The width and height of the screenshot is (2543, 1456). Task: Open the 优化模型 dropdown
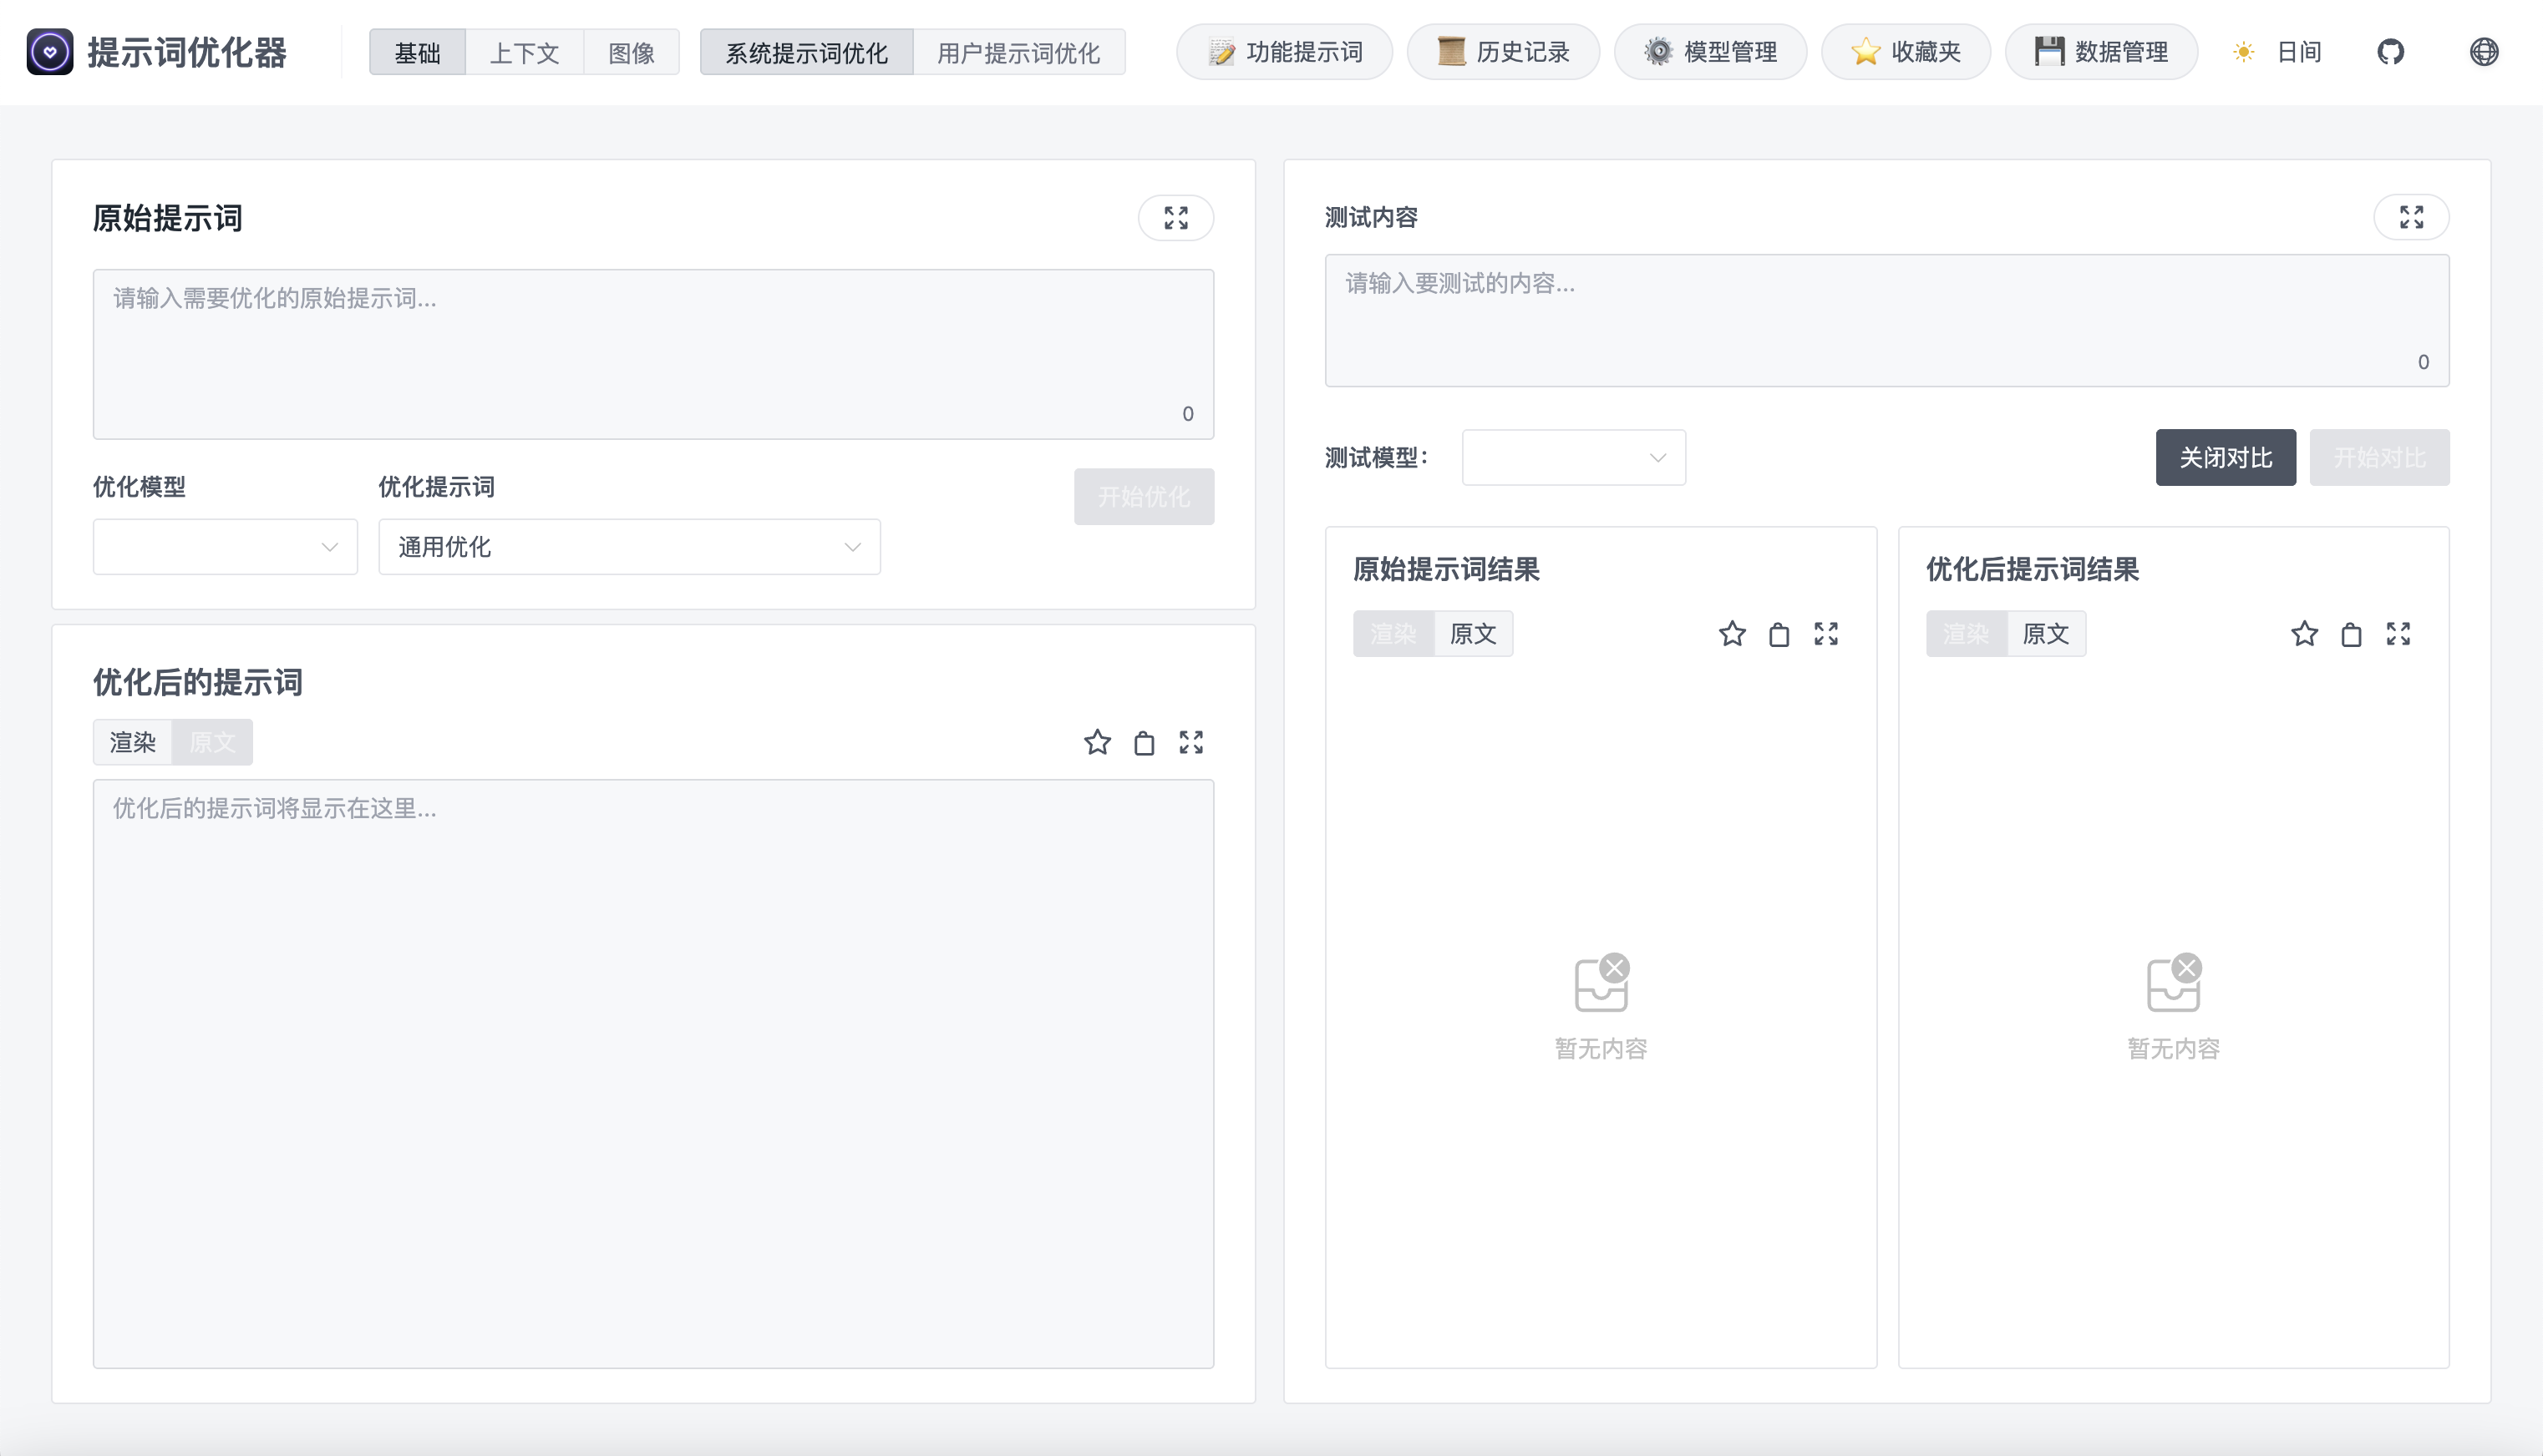pyautogui.click(x=224, y=547)
